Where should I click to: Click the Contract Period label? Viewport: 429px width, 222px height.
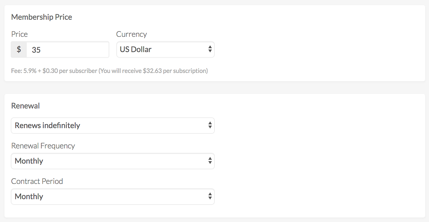click(37, 181)
